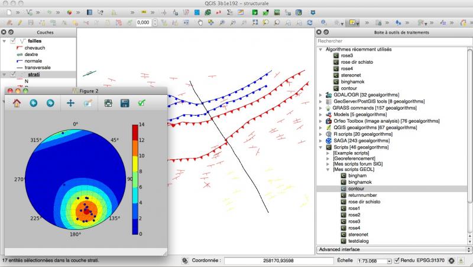Toggle visibility of the failles layer

(13, 41)
